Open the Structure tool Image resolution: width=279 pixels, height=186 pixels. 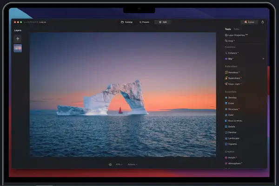click(x=232, y=109)
